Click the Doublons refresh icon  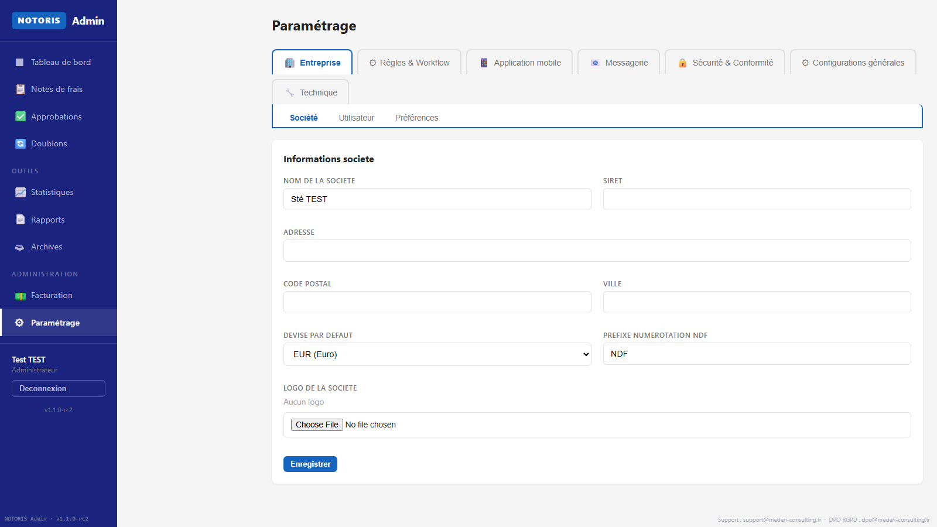click(x=20, y=143)
